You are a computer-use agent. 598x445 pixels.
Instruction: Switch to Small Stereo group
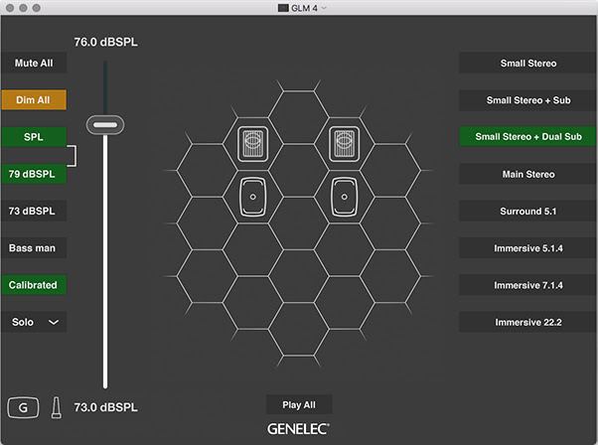[527, 63]
